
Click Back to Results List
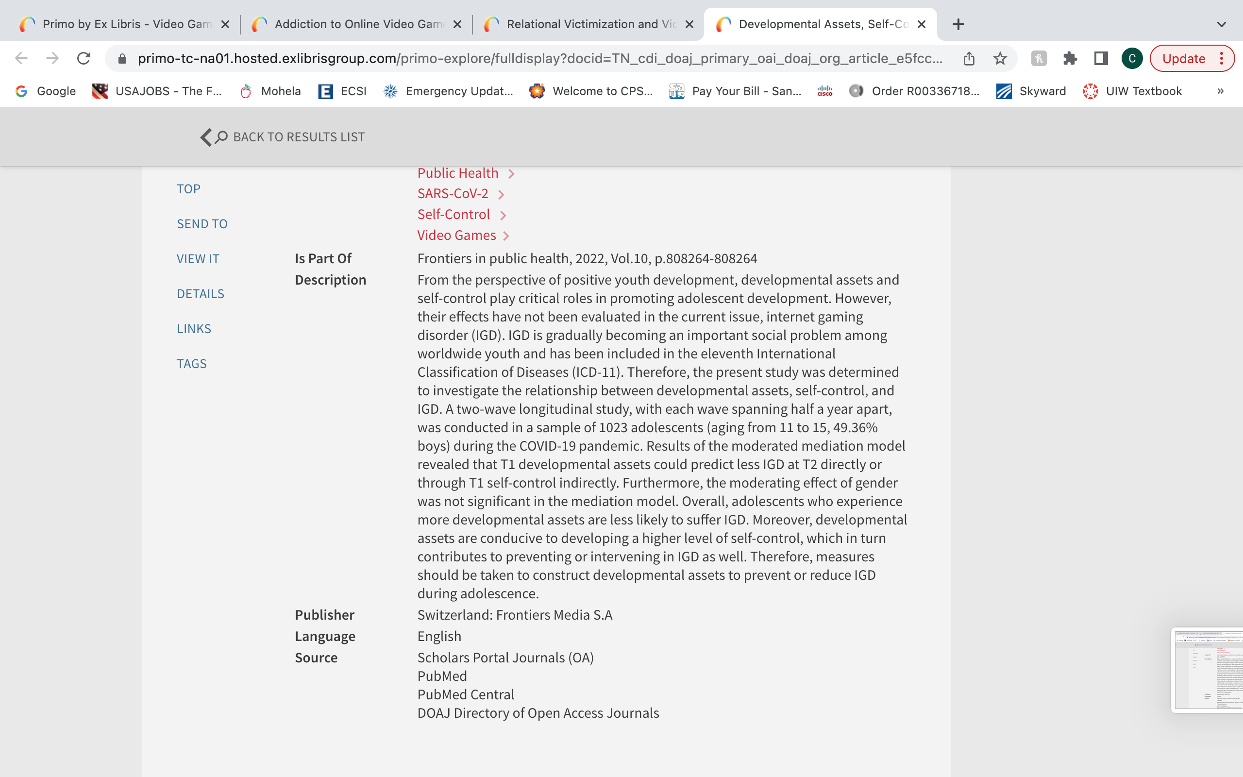pyautogui.click(x=283, y=136)
